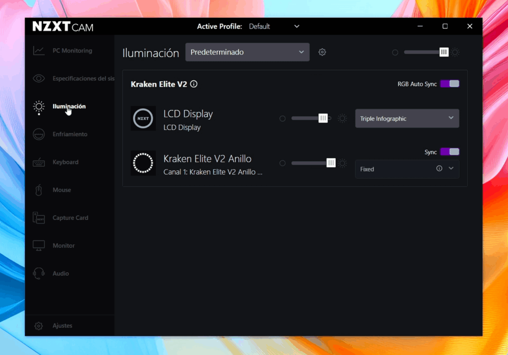Click the LCD Display device name
This screenshot has width=508, height=355.
pyautogui.click(x=188, y=114)
